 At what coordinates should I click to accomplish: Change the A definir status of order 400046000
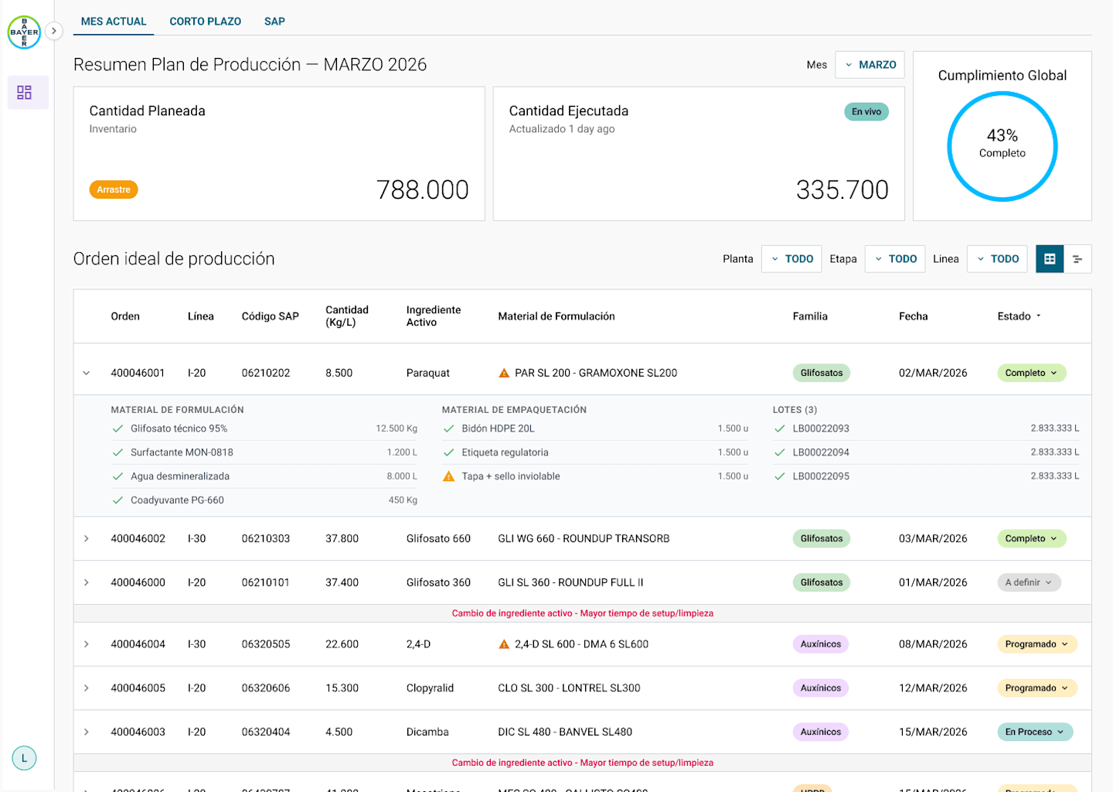tap(1029, 582)
